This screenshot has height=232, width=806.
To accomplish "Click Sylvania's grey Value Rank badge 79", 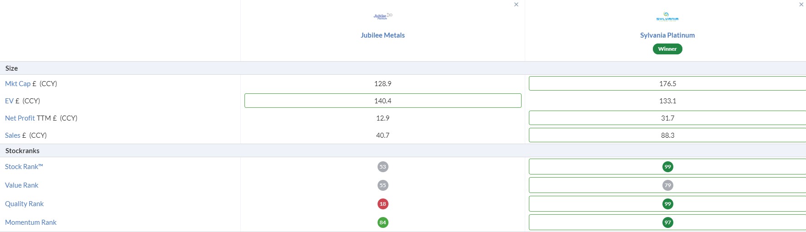I will click(x=668, y=185).
